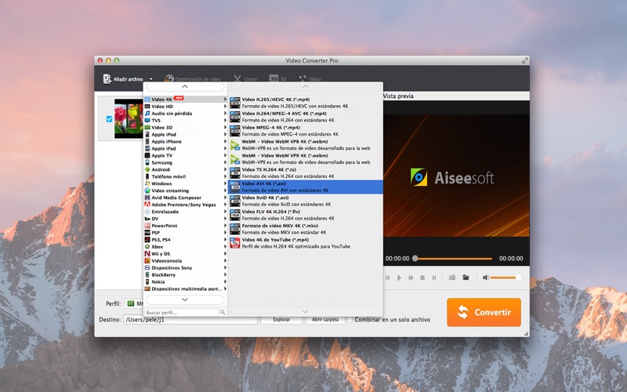627x392 pixels.
Task: Click the Avid Media Composer icon
Action: pos(147,198)
